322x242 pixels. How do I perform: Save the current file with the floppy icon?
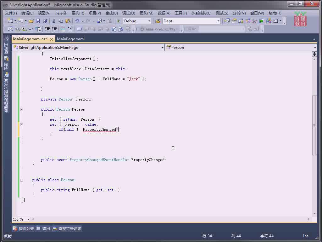[38, 21]
